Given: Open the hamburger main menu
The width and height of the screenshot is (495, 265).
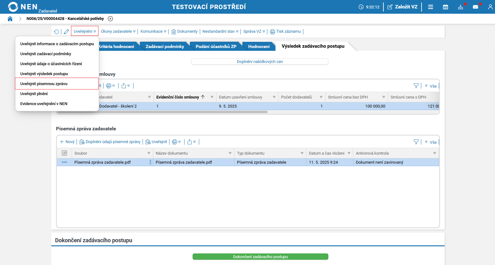Looking at the screenshot, I should pyautogui.click(x=431, y=7).
